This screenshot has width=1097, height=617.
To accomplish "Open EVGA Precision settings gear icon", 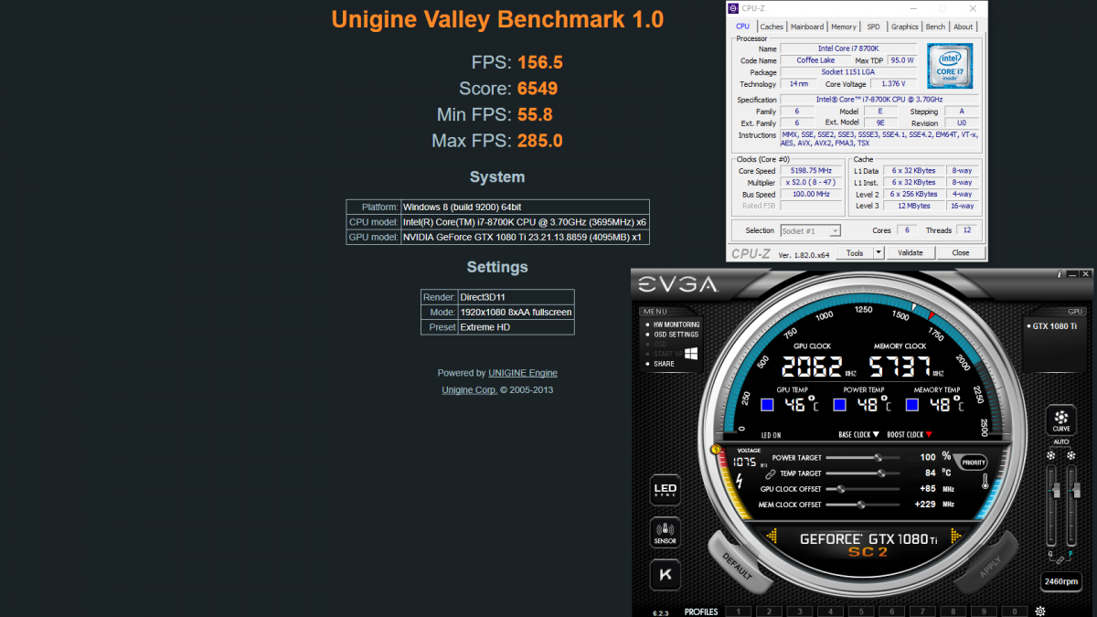I will pos(1040,611).
